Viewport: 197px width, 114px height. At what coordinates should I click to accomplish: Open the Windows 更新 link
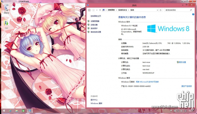[x=96, y=103]
